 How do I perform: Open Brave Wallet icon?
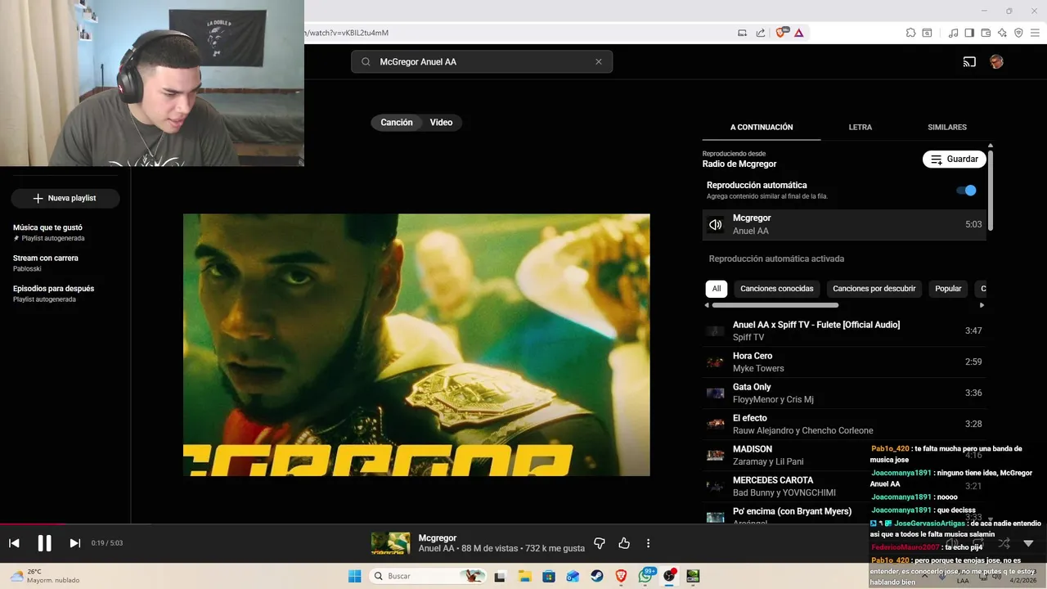pyautogui.click(x=986, y=33)
